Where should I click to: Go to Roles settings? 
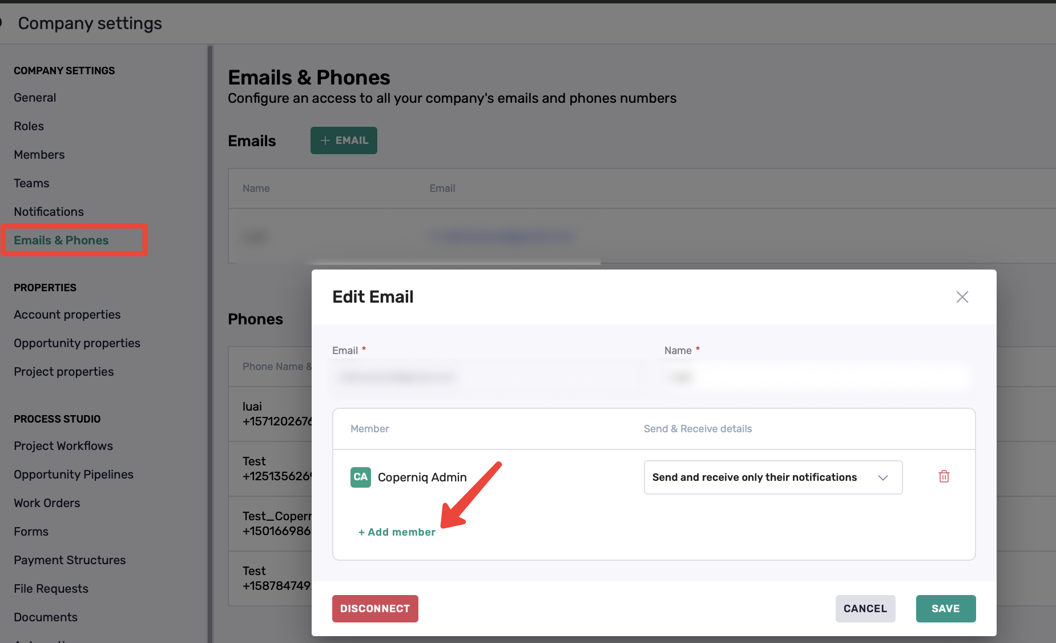tap(29, 126)
